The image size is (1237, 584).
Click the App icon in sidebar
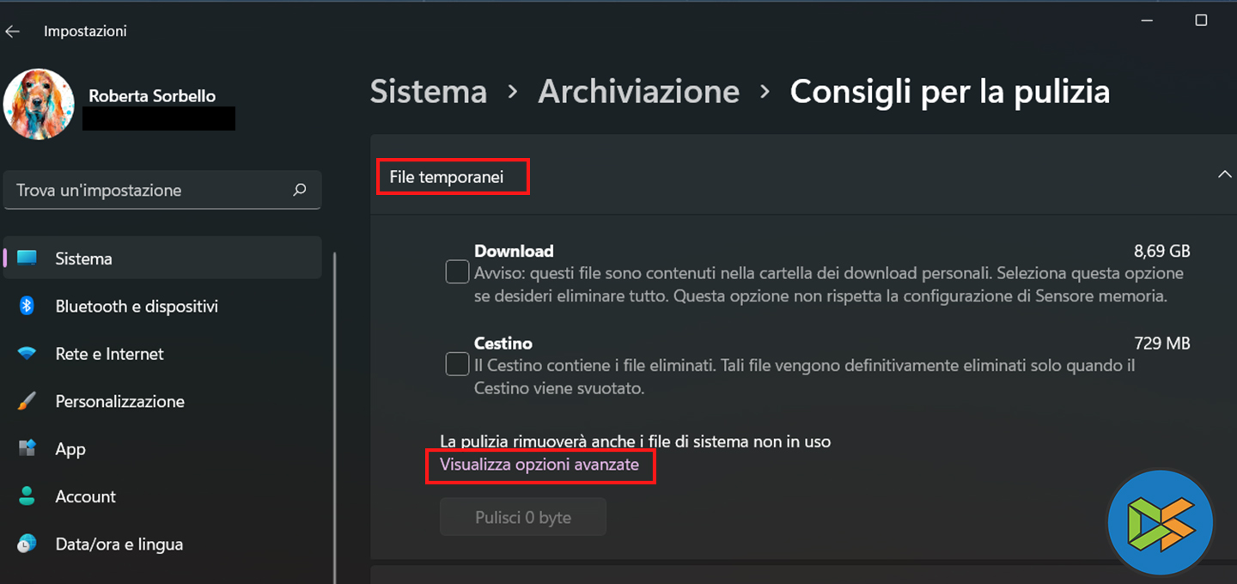pyautogui.click(x=27, y=448)
